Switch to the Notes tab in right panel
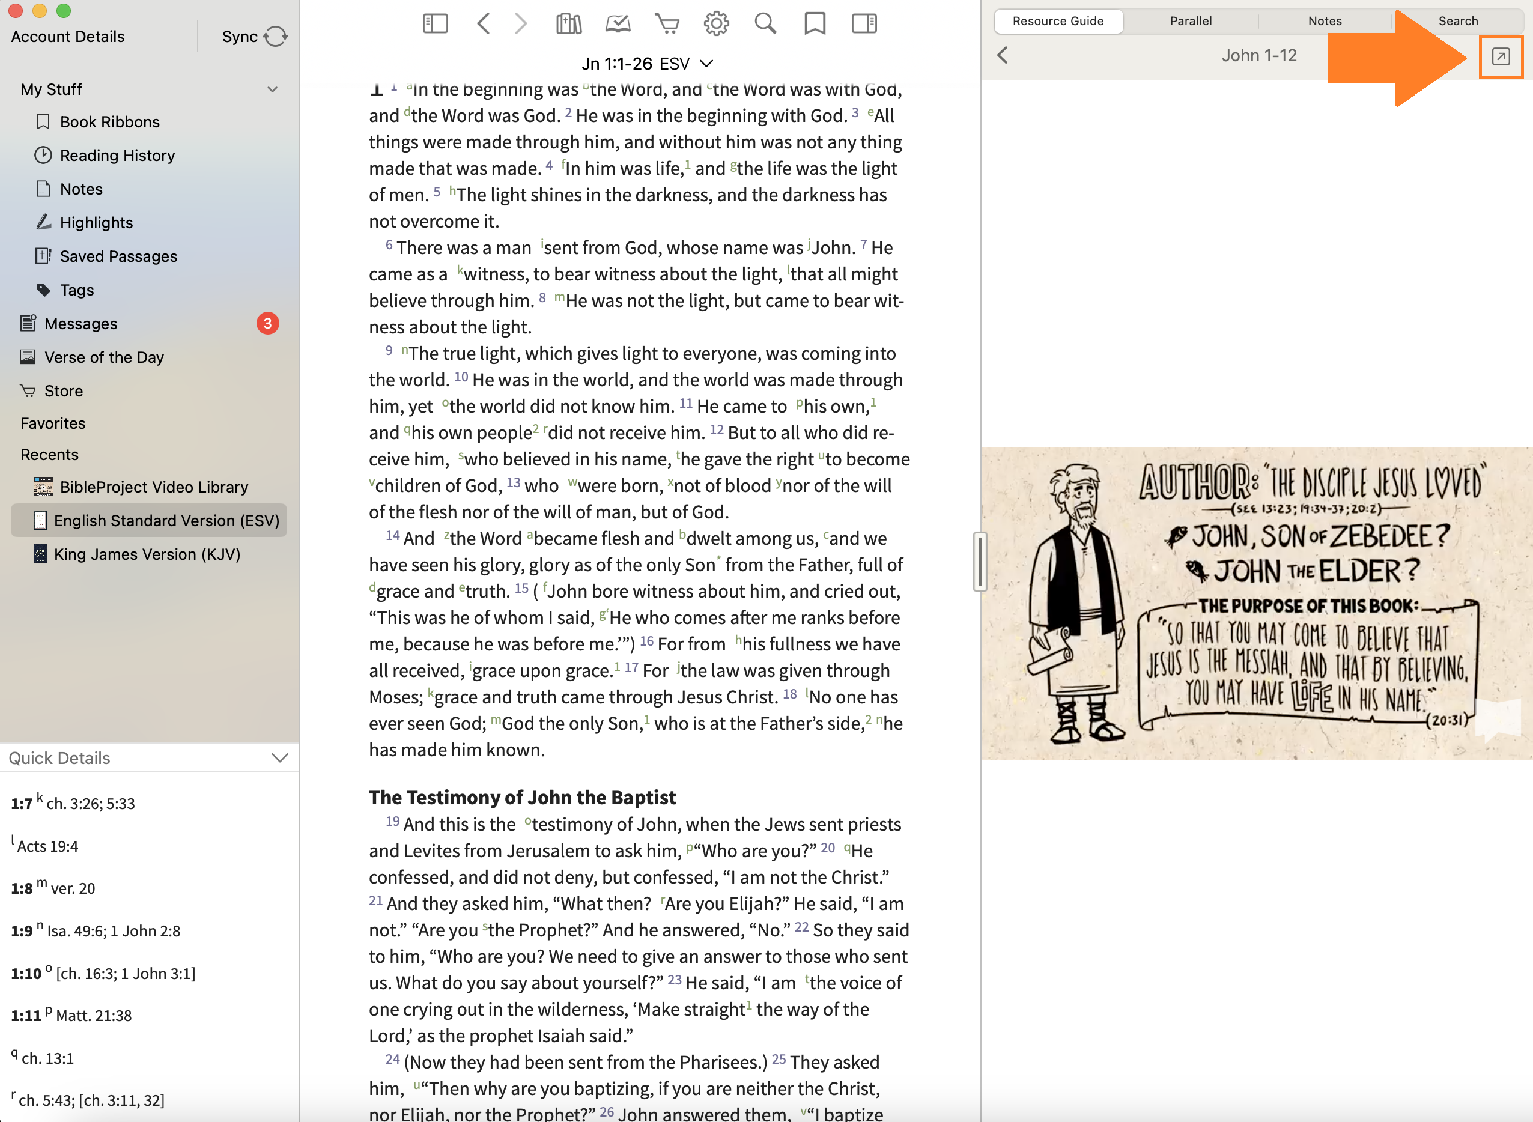 1325,21
